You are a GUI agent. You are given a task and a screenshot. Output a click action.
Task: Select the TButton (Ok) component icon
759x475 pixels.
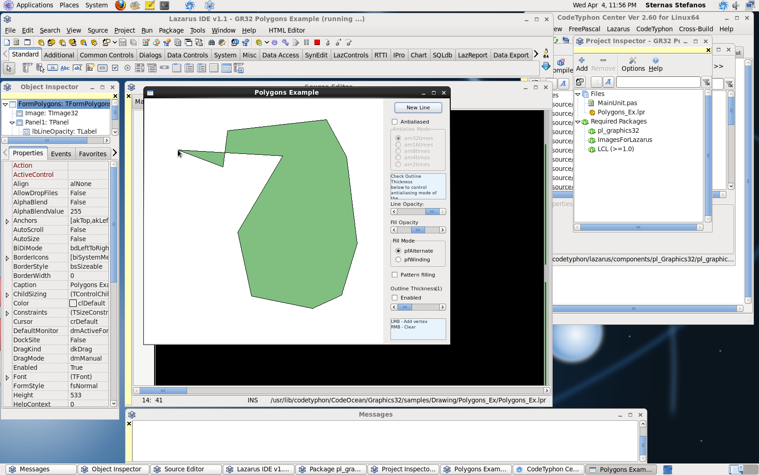[x=52, y=68]
